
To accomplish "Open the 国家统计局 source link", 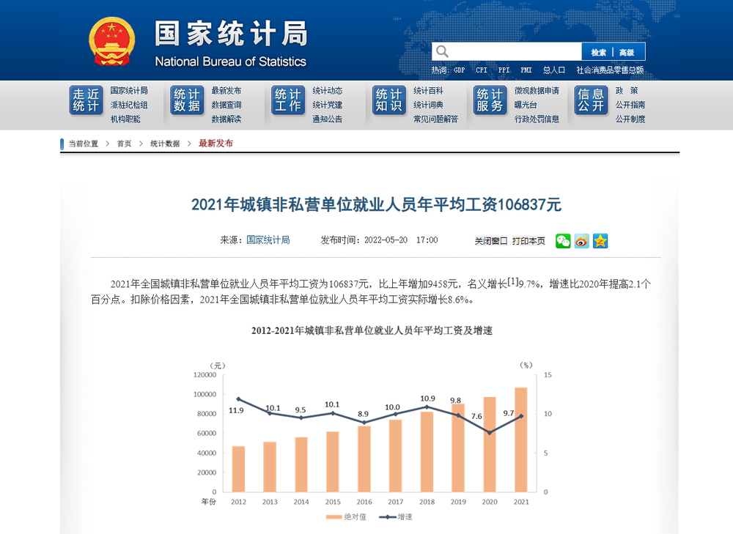I will [x=268, y=240].
